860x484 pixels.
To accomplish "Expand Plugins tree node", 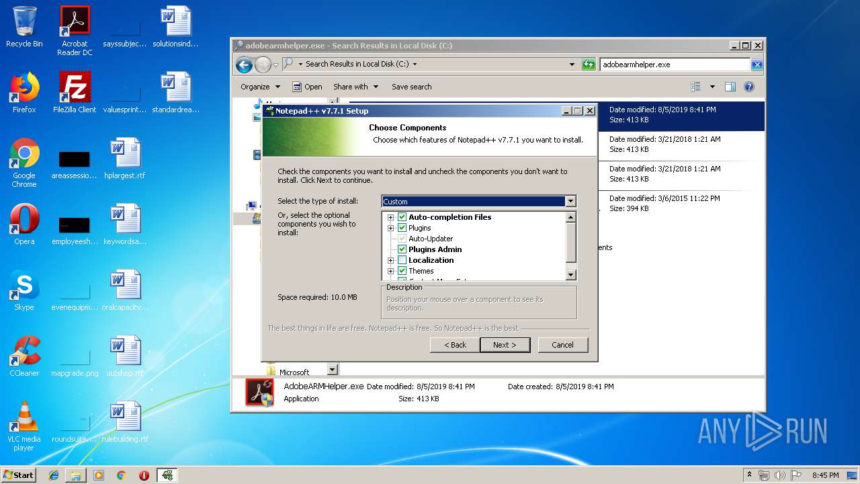I will coord(390,228).
